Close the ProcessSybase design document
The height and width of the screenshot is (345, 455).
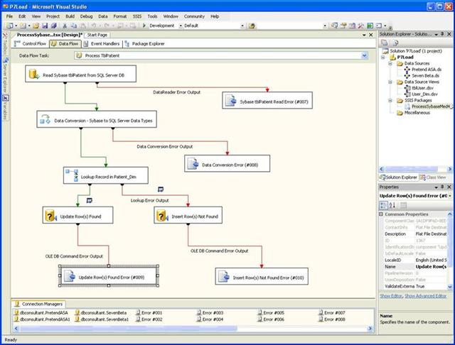point(371,35)
